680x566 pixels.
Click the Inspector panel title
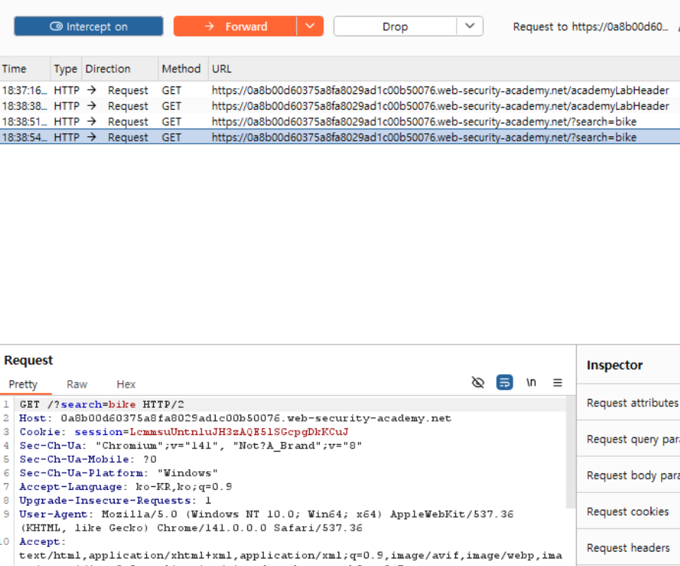pyautogui.click(x=614, y=365)
